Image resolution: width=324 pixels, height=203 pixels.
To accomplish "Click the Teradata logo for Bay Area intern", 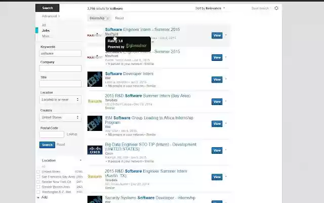I will click(x=95, y=101).
